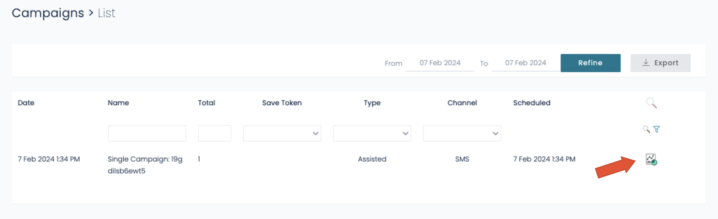Open the campaign report chart icon

tap(651, 160)
